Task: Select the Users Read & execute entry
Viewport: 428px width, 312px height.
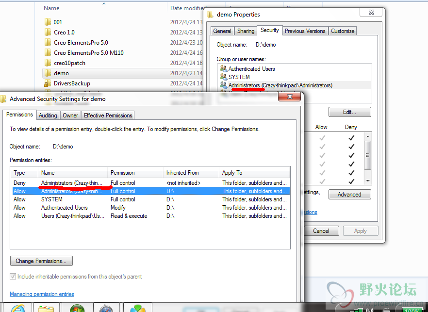Action: click(x=150, y=215)
